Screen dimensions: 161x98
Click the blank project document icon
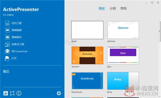click(x=7, y=23)
